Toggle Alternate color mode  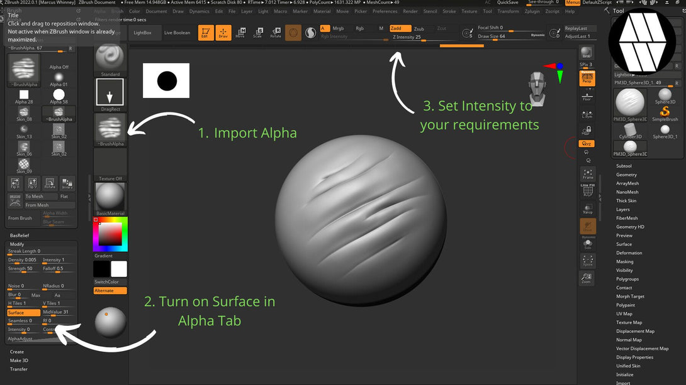(110, 291)
